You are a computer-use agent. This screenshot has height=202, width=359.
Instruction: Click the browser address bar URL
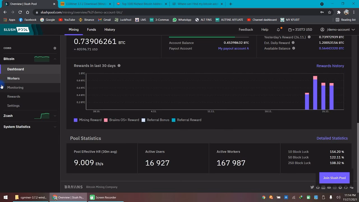pyautogui.click(x=81, y=12)
